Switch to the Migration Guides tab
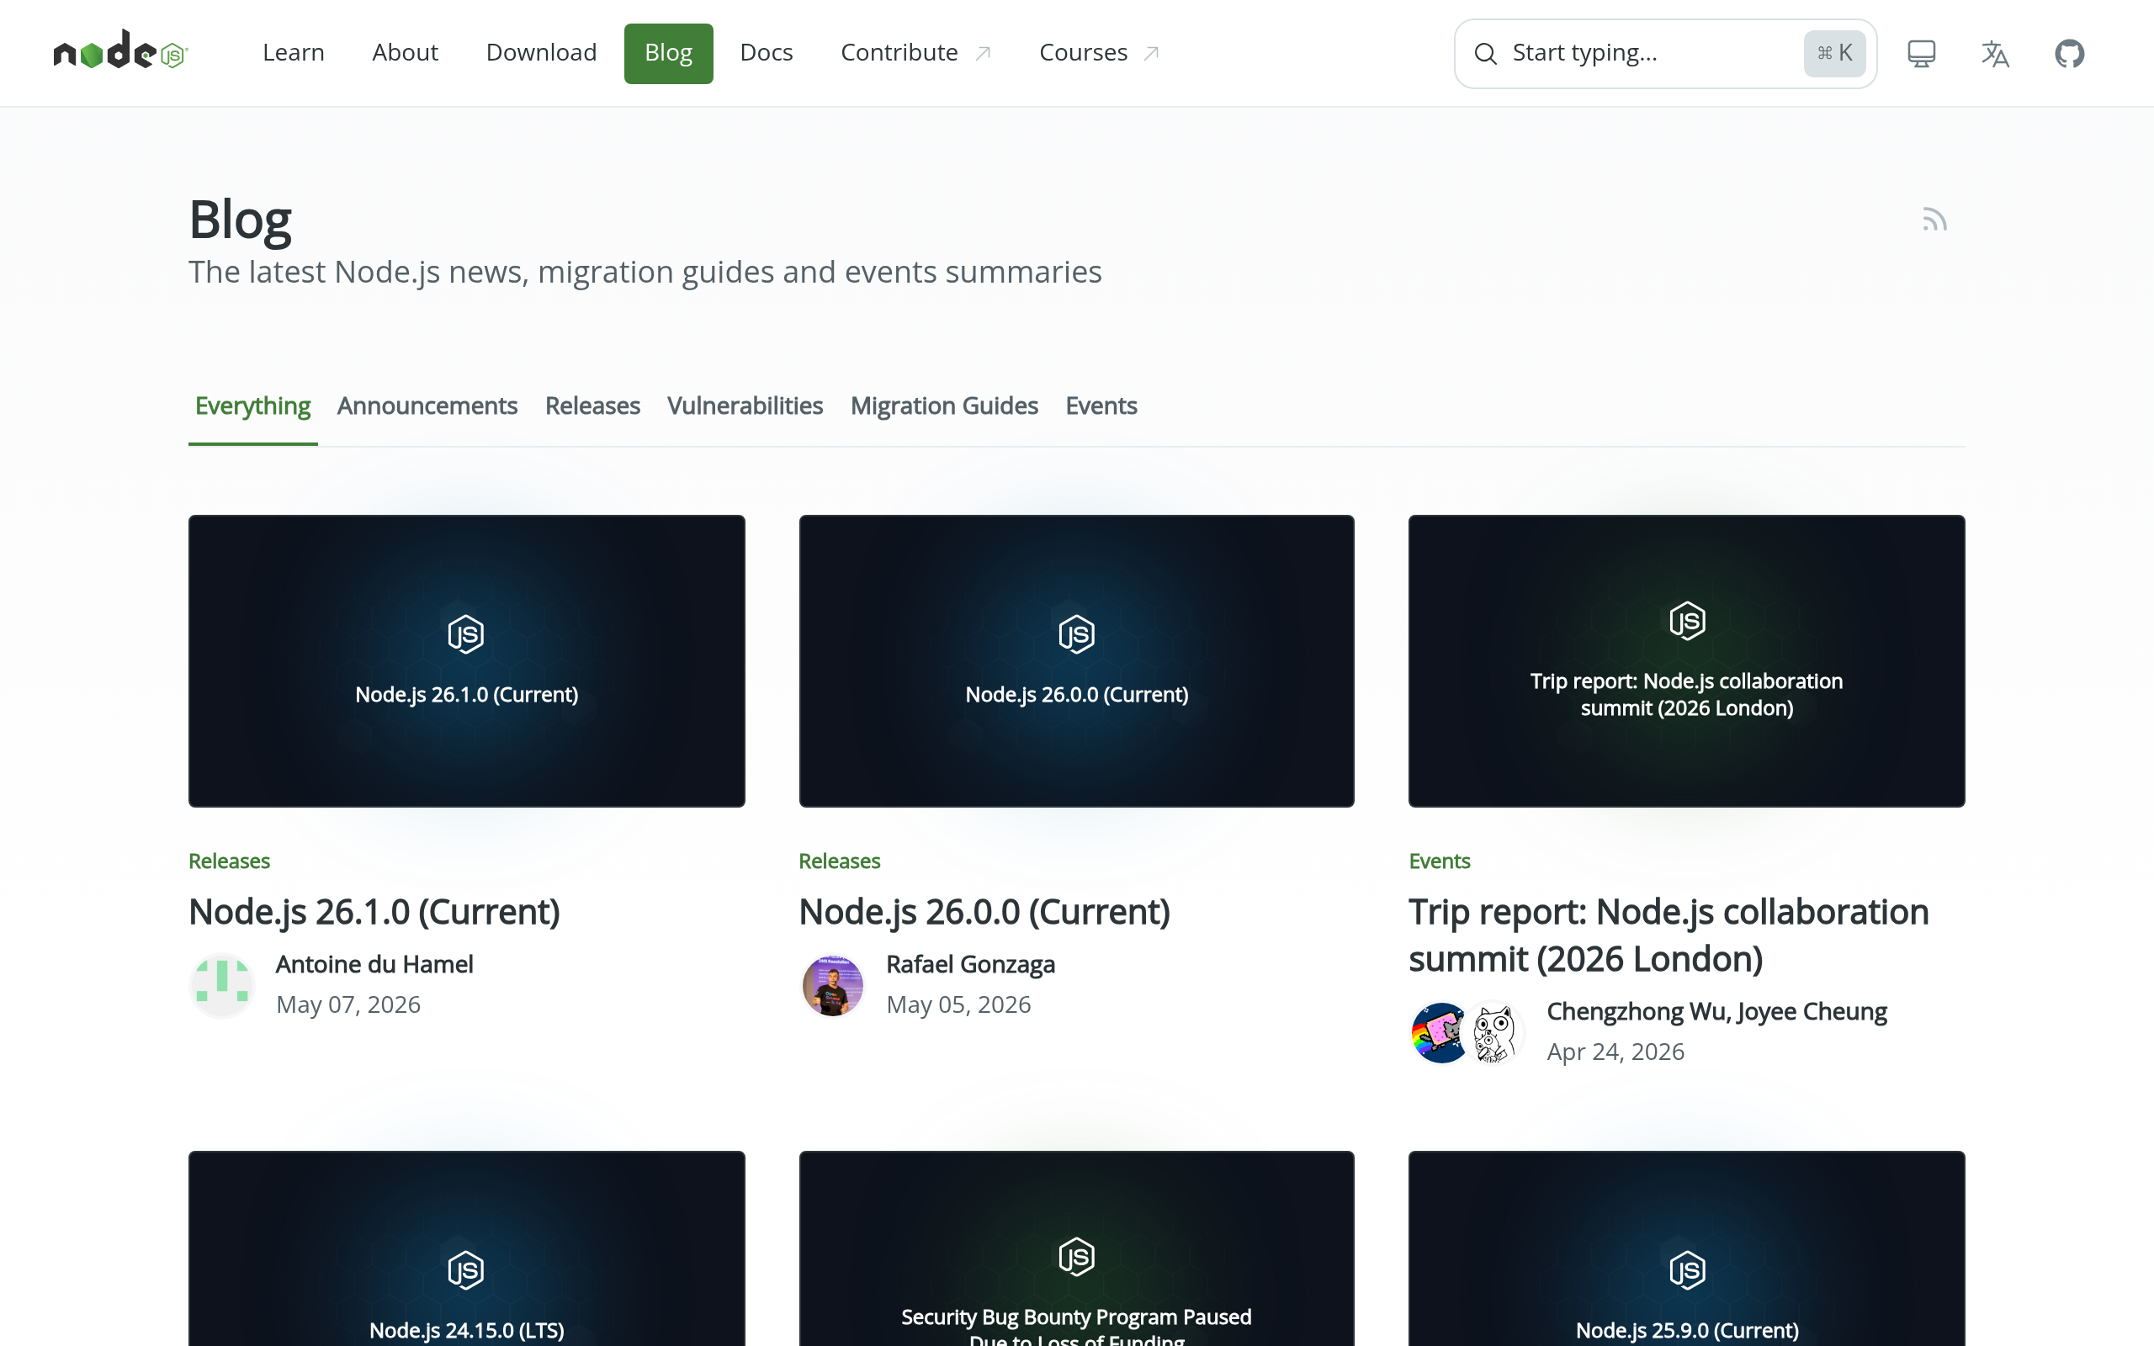The image size is (2154, 1346). coord(944,406)
